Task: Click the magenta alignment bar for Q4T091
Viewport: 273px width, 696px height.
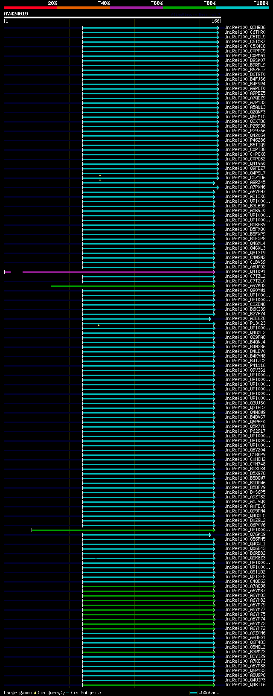Action: 109,272
